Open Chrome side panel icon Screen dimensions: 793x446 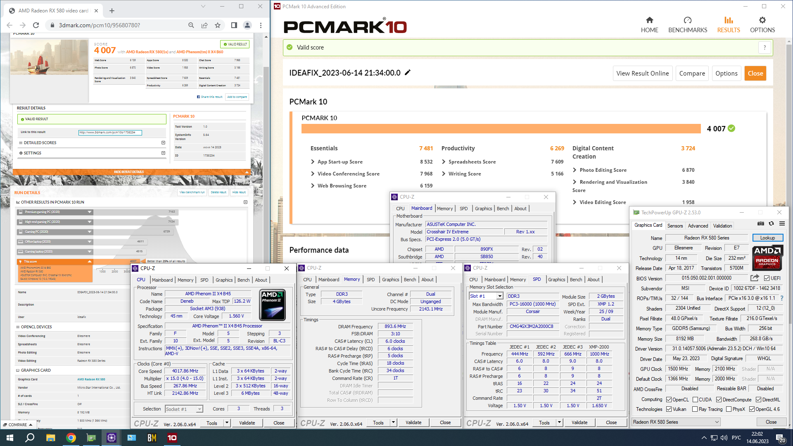[x=234, y=25]
